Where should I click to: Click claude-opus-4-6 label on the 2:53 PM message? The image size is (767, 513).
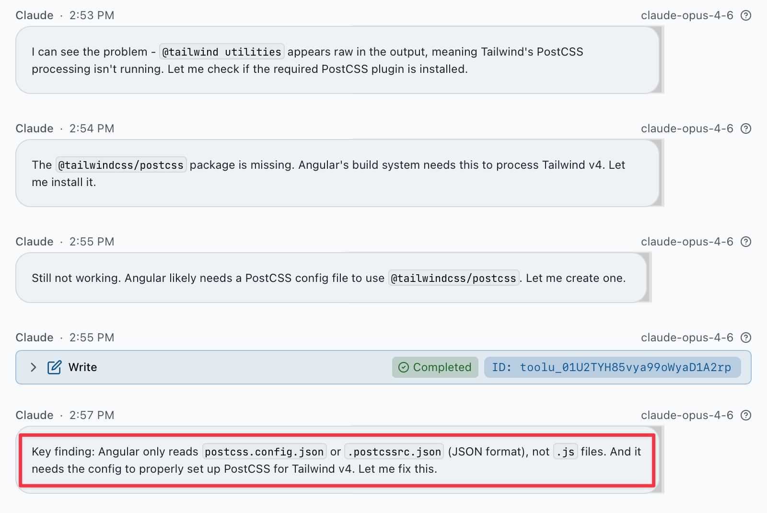click(x=687, y=15)
